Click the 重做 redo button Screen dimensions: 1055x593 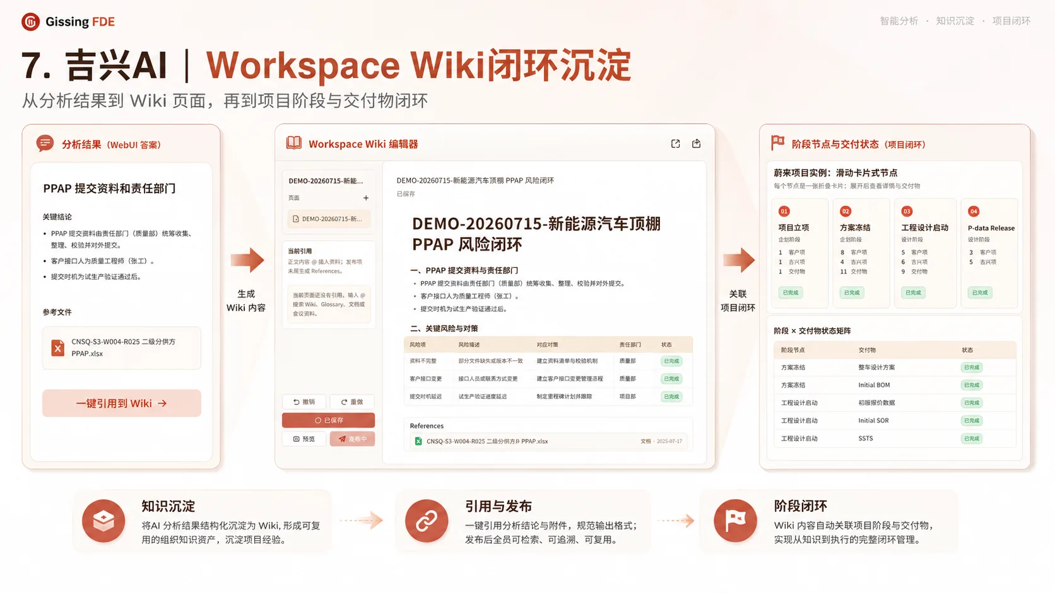352,402
